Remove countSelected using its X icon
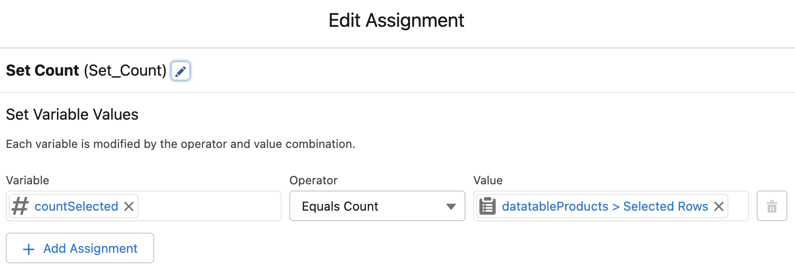 click(x=129, y=206)
